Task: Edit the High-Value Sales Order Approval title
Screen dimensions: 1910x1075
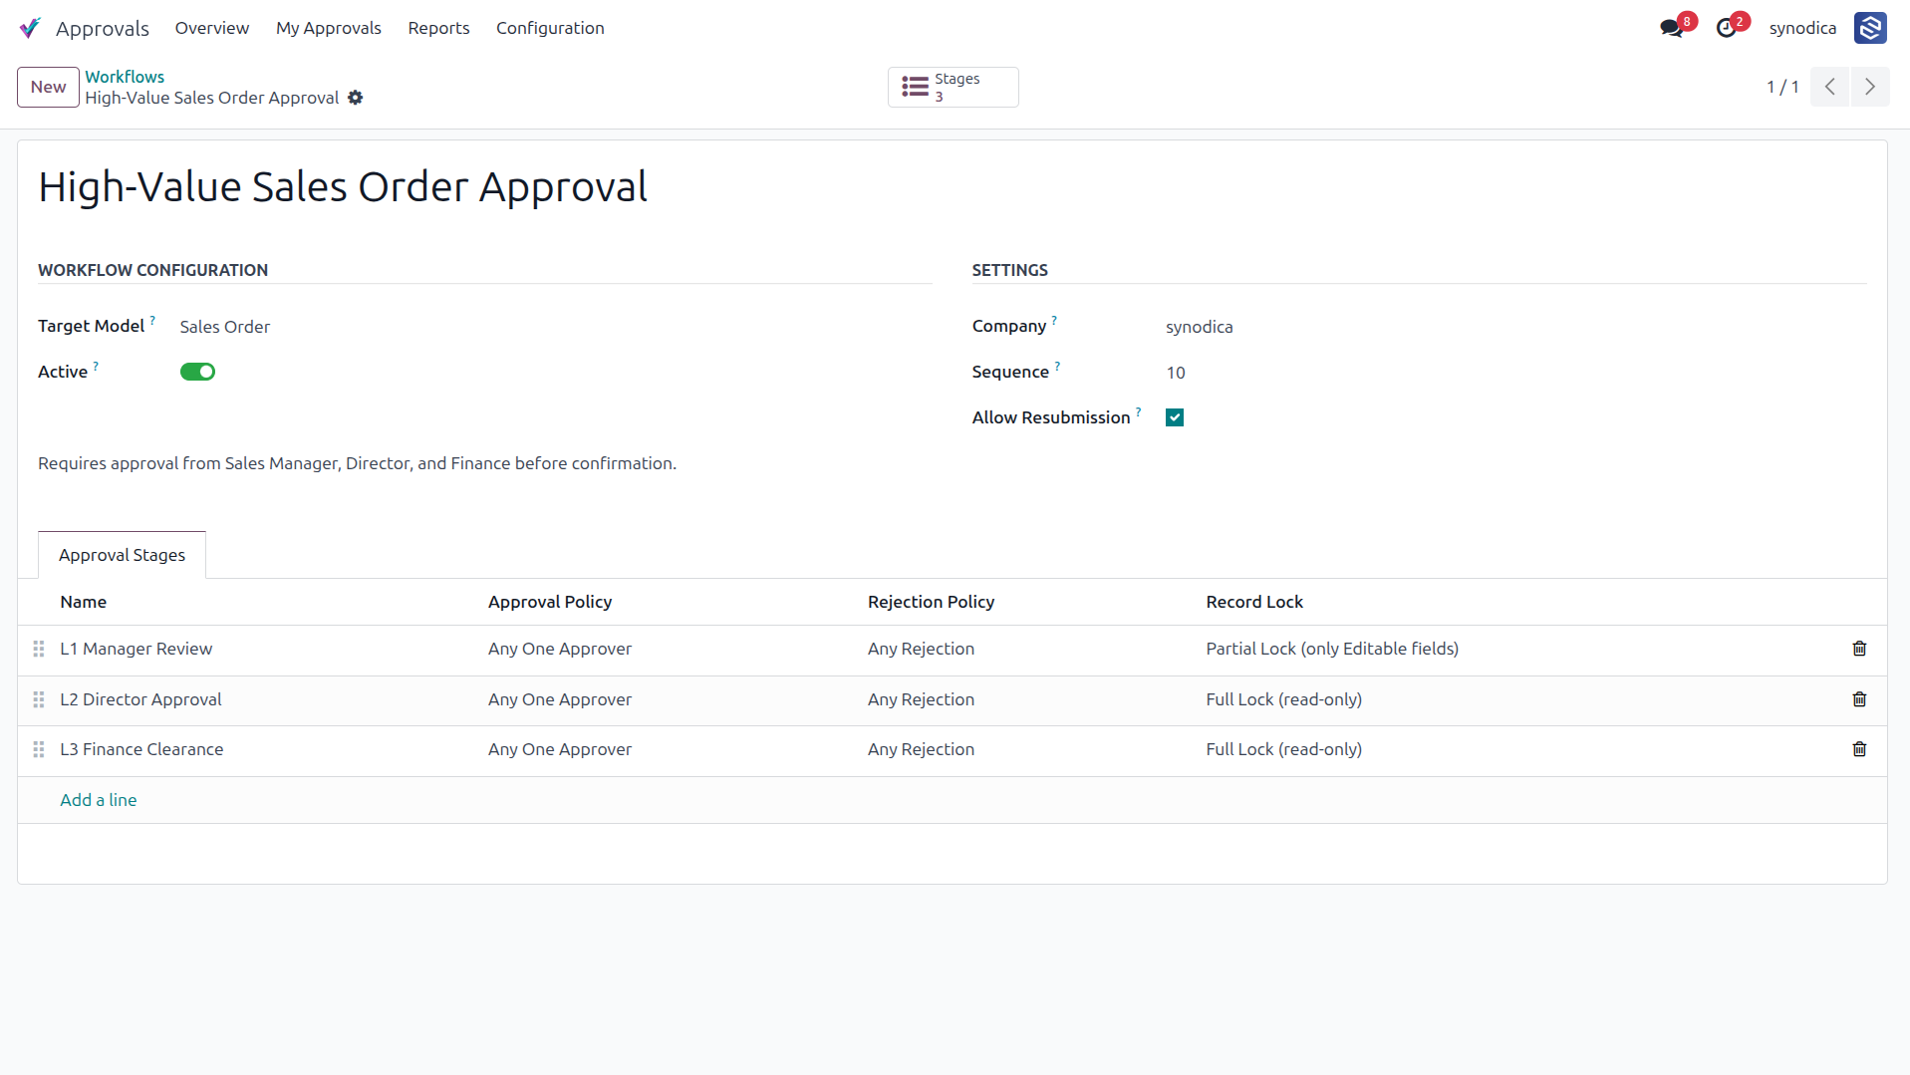Action: 343,186
